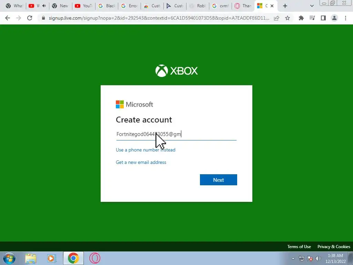Bookmark this page with the star

(288, 18)
